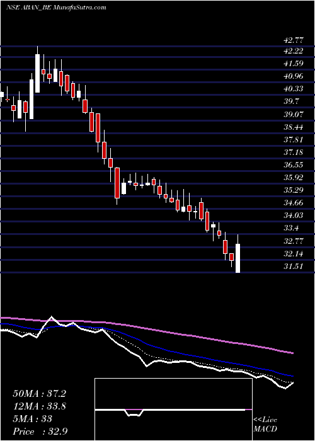Screen dimensions: 315x441
Task: Select the 41.59 price axis label
Action: (294, 64)
